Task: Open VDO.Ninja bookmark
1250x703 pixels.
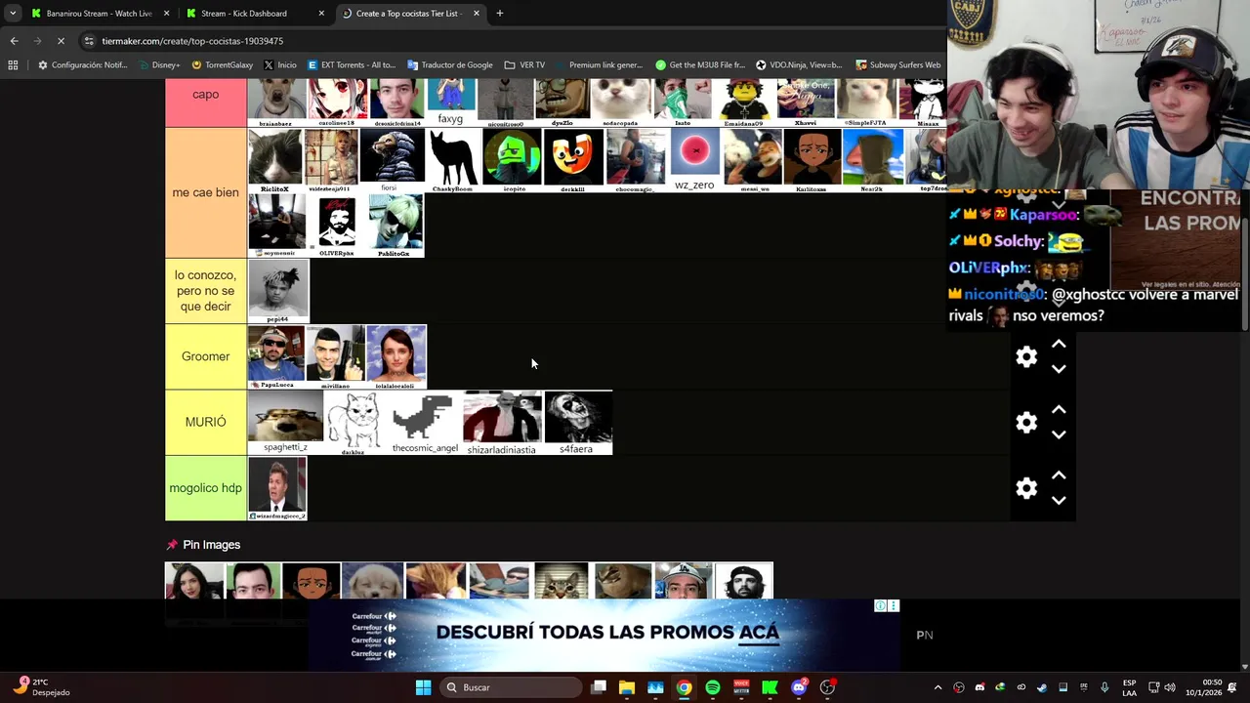Action: (800, 65)
